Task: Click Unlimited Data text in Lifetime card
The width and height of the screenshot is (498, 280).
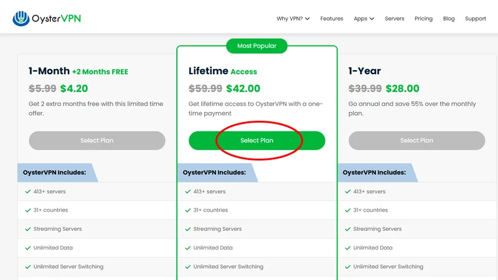Action: 213,248
